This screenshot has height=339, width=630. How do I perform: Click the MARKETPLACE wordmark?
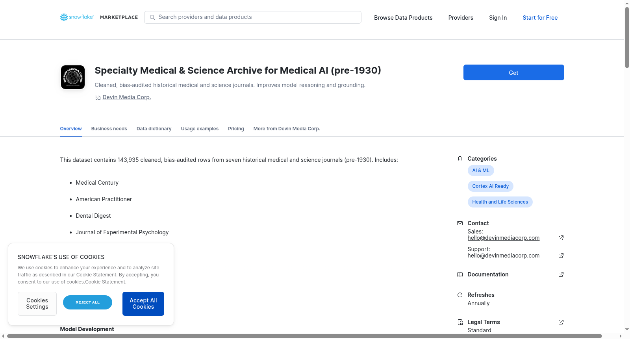tap(119, 17)
